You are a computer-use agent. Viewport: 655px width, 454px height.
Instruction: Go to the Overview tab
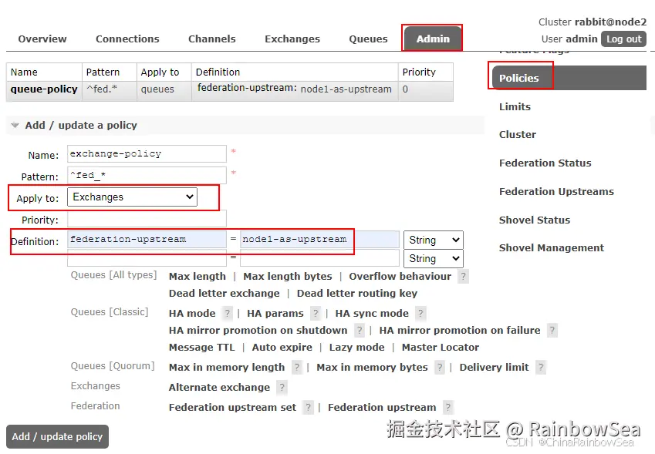click(x=42, y=39)
